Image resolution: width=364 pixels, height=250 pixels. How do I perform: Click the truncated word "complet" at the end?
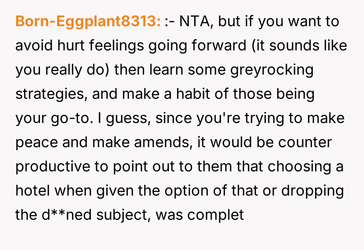[x=222, y=215]
